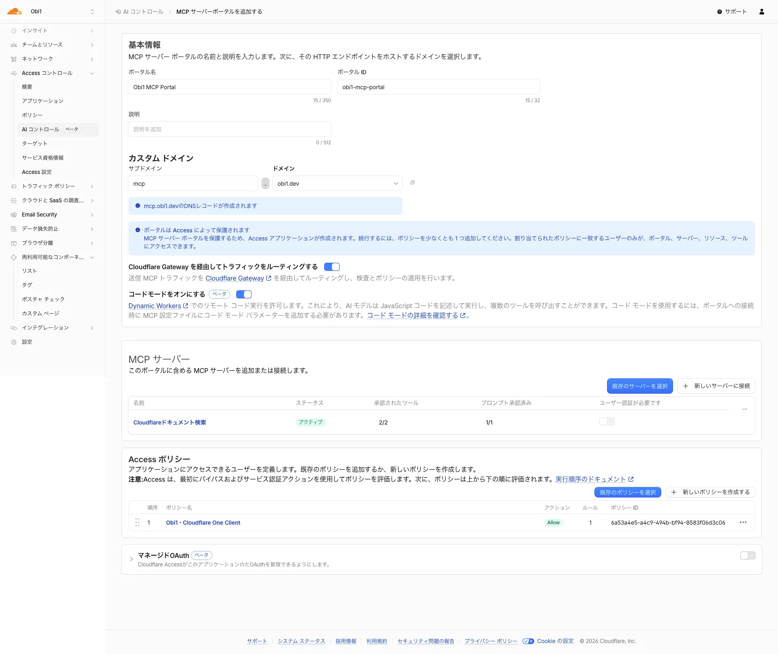
Task: Copy the custom domain with copy icon
Action: pyautogui.click(x=413, y=183)
